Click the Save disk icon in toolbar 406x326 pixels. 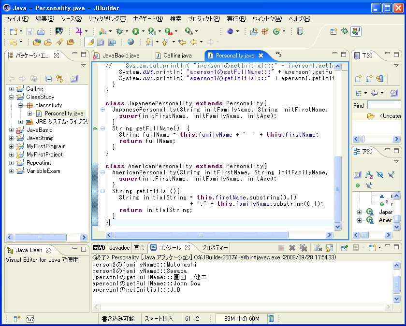30,31
